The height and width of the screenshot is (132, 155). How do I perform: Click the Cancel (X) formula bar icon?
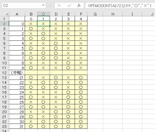[59, 5]
